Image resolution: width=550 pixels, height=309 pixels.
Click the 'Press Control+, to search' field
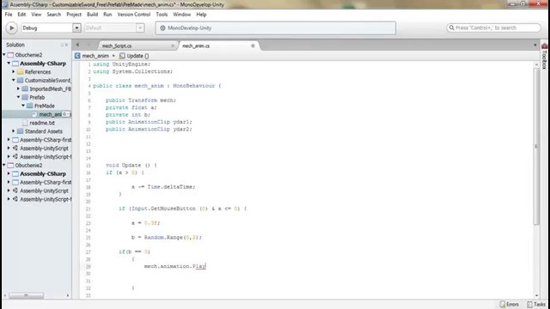click(493, 27)
